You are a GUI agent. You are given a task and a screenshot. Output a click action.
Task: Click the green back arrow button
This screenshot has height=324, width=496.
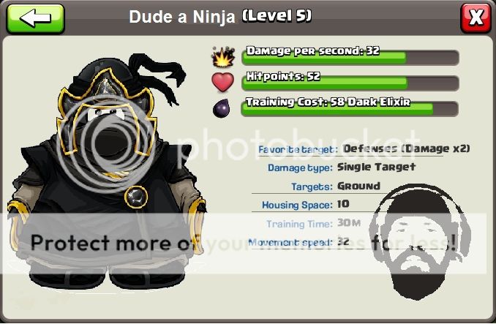35,18
